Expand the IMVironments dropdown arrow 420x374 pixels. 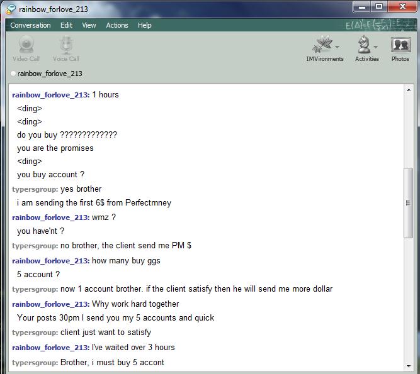338,47
